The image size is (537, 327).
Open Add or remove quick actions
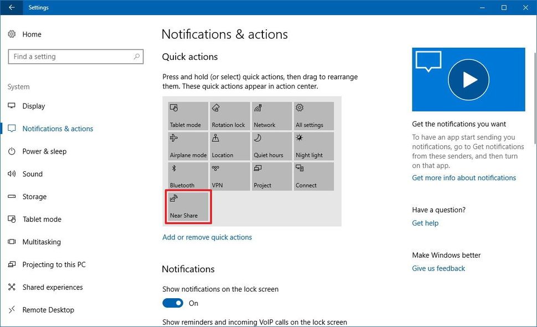click(x=207, y=237)
